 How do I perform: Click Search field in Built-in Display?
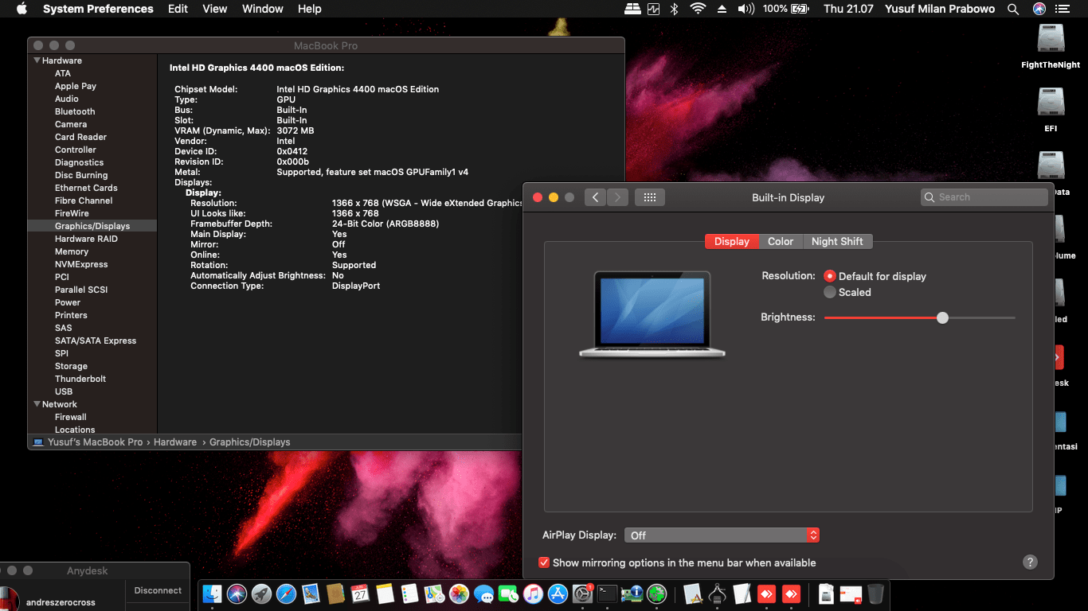coord(984,197)
